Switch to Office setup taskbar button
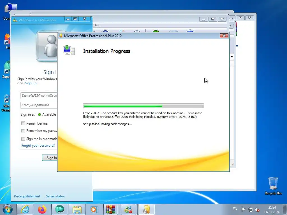The height and width of the screenshot is (215, 287). click(146, 209)
